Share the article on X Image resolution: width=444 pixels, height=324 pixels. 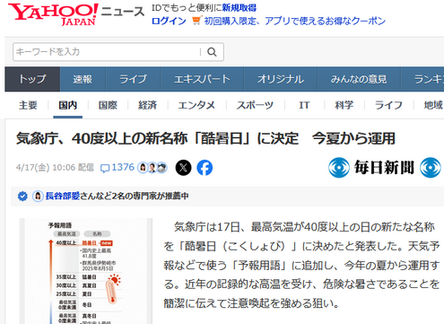click(183, 168)
